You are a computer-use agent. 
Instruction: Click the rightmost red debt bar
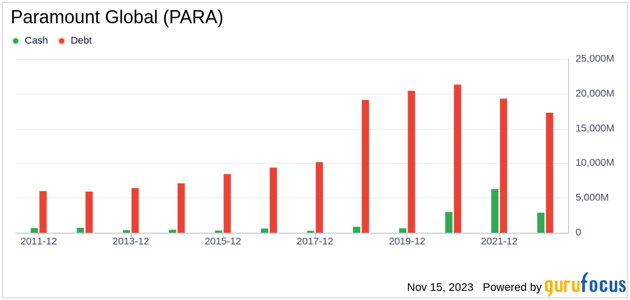549,173
